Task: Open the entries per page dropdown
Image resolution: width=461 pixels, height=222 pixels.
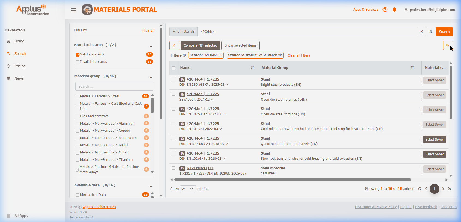Action: [188, 189]
